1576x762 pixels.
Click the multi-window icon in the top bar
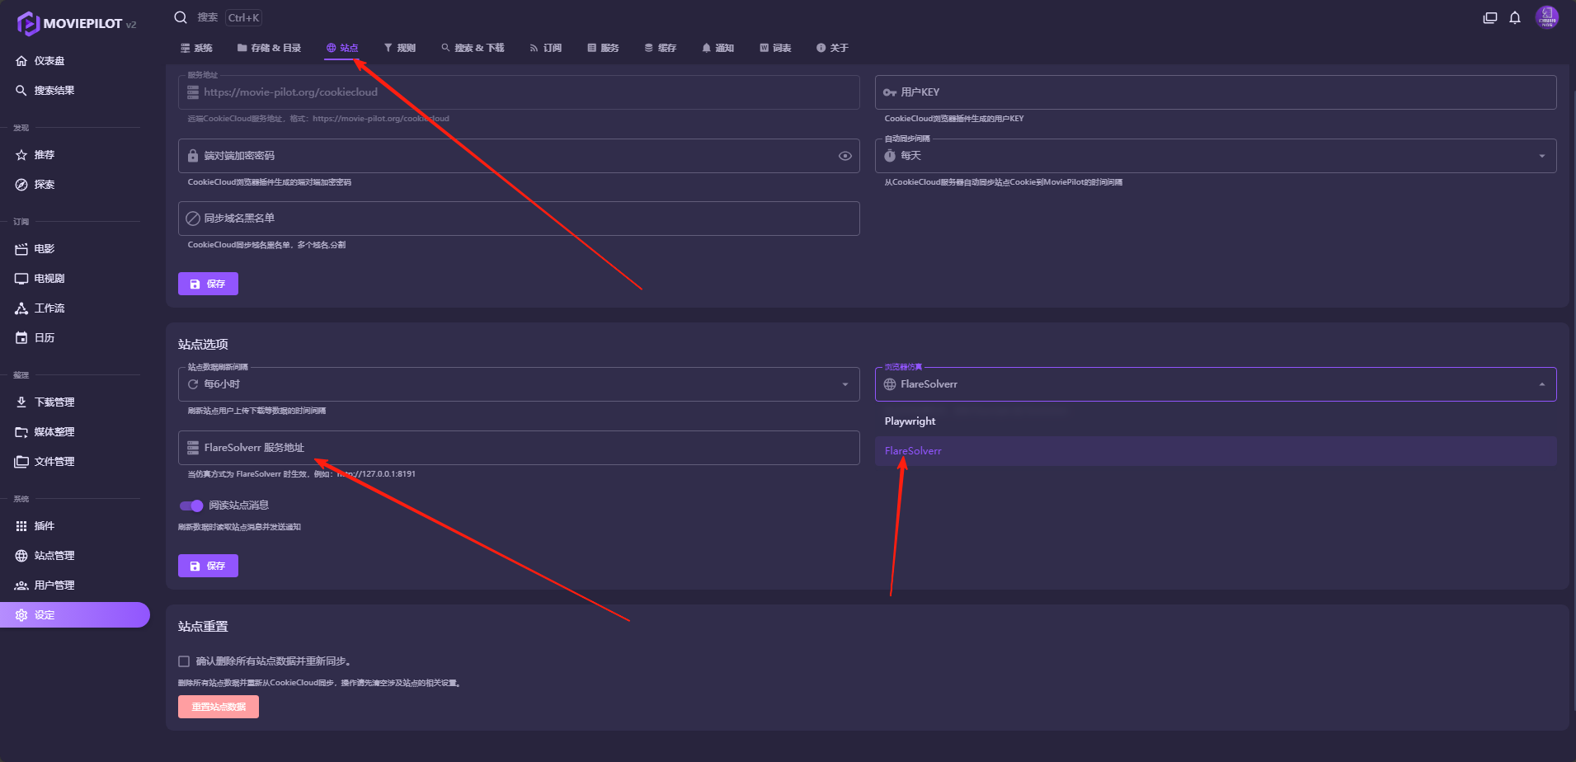pos(1490,17)
